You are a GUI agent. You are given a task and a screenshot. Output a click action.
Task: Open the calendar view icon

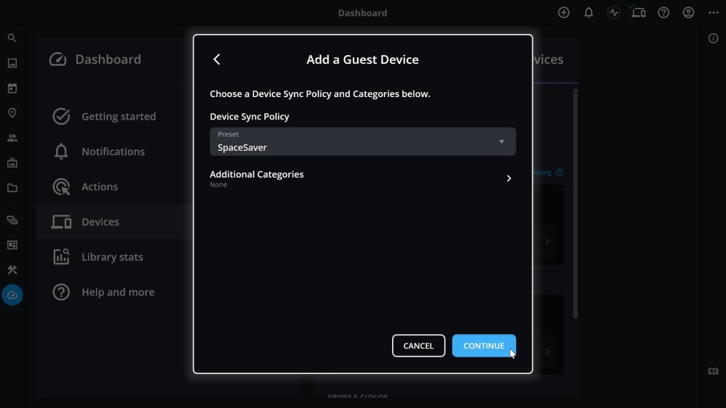pyautogui.click(x=12, y=88)
